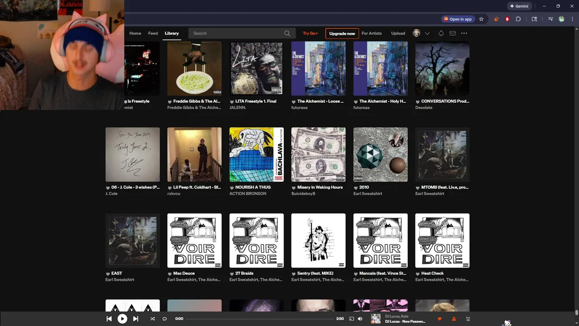This screenshot has height=326, width=579.
Task: Toggle follow artist icon in player bar
Action: pos(454,319)
